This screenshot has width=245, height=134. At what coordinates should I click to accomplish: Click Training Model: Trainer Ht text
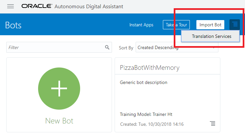coord(146,114)
